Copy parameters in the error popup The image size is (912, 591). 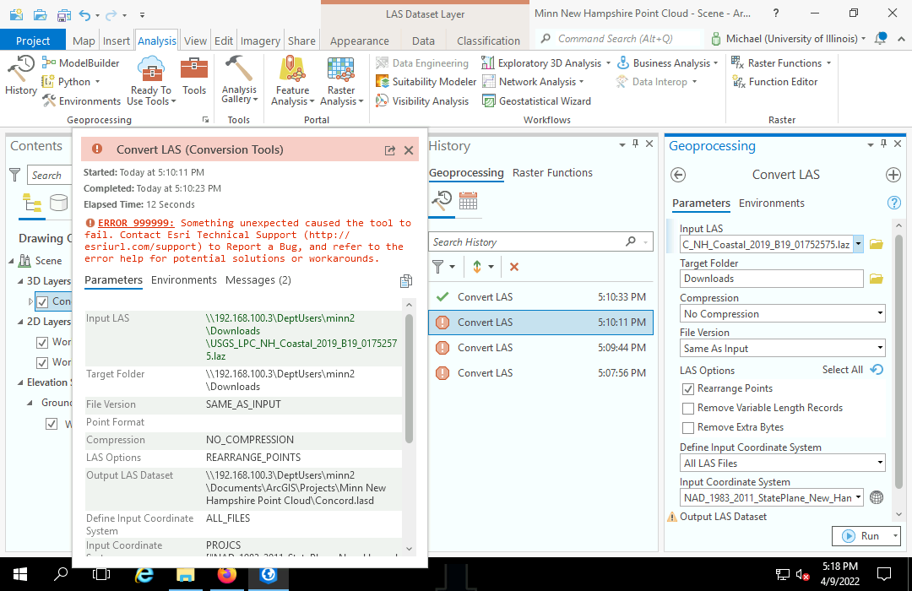406,281
